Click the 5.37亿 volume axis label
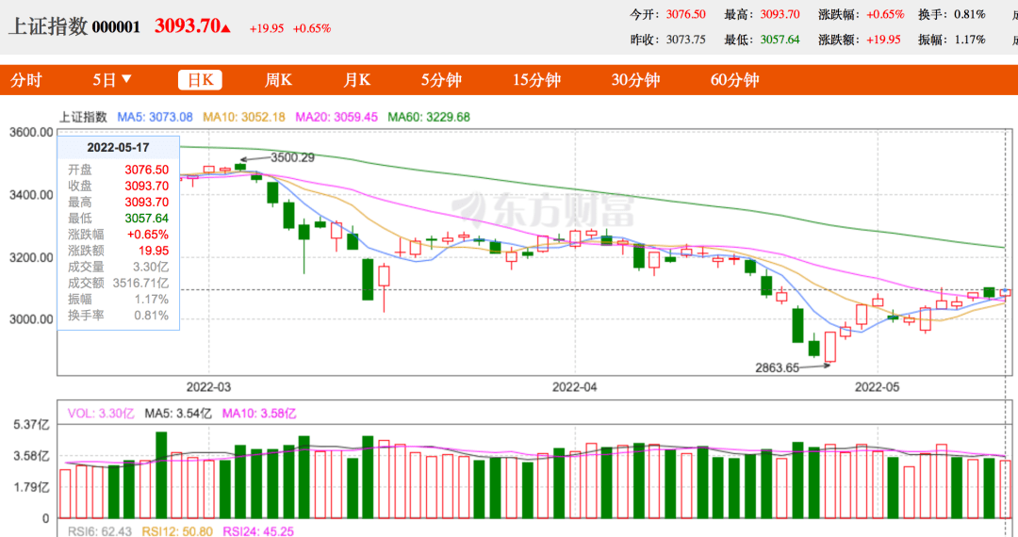 point(32,425)
